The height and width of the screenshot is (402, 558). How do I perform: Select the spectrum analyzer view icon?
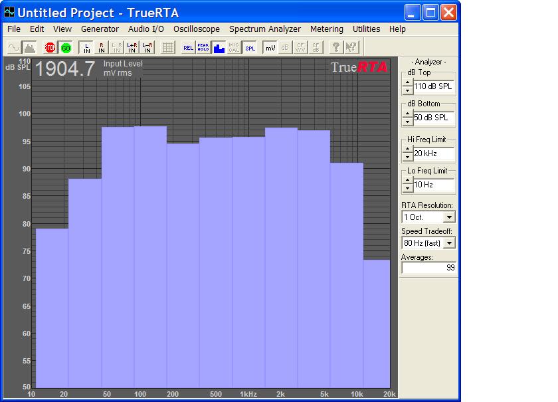[x=29, y=47]
